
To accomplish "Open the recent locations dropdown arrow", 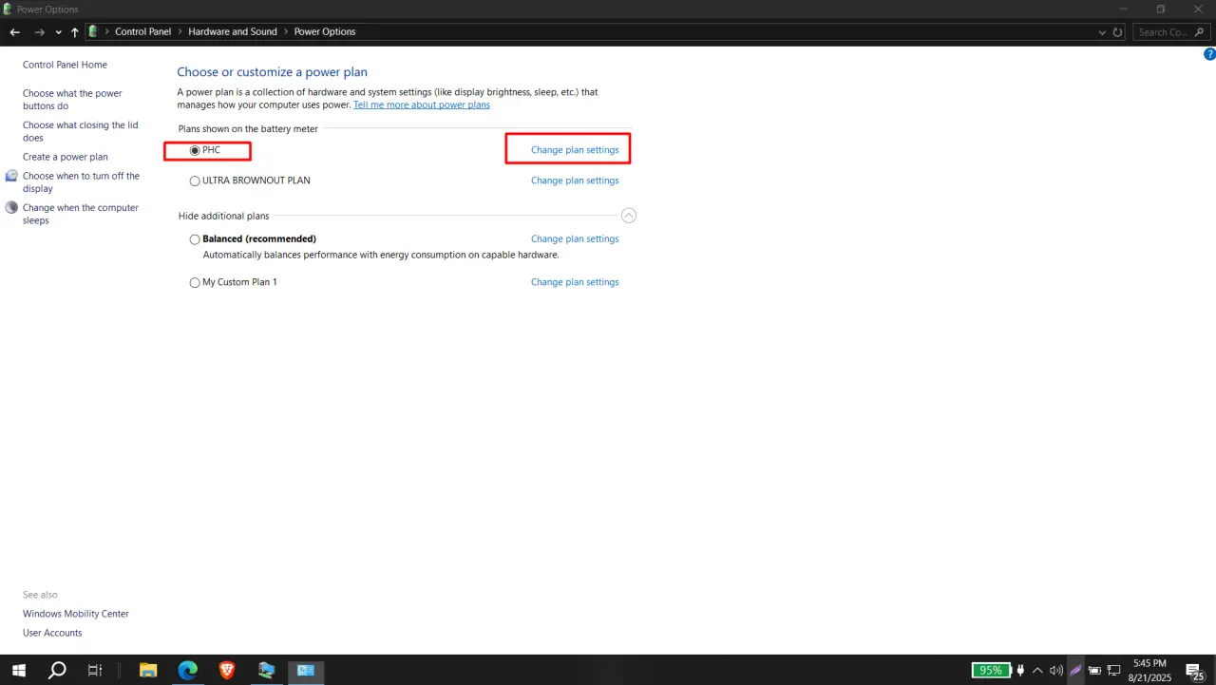I will 58,32.
